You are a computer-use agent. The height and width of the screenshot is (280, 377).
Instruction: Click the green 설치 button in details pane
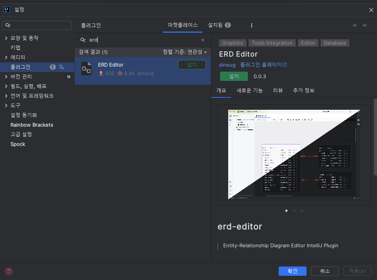(234, 76)
